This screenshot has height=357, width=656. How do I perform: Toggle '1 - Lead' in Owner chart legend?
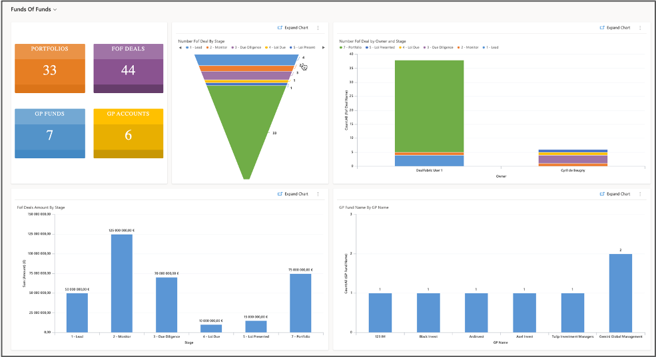491,48
